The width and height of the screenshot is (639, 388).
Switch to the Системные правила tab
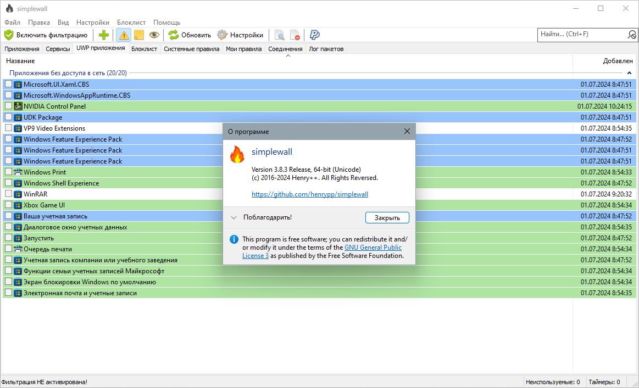click(x=192, y=49)
